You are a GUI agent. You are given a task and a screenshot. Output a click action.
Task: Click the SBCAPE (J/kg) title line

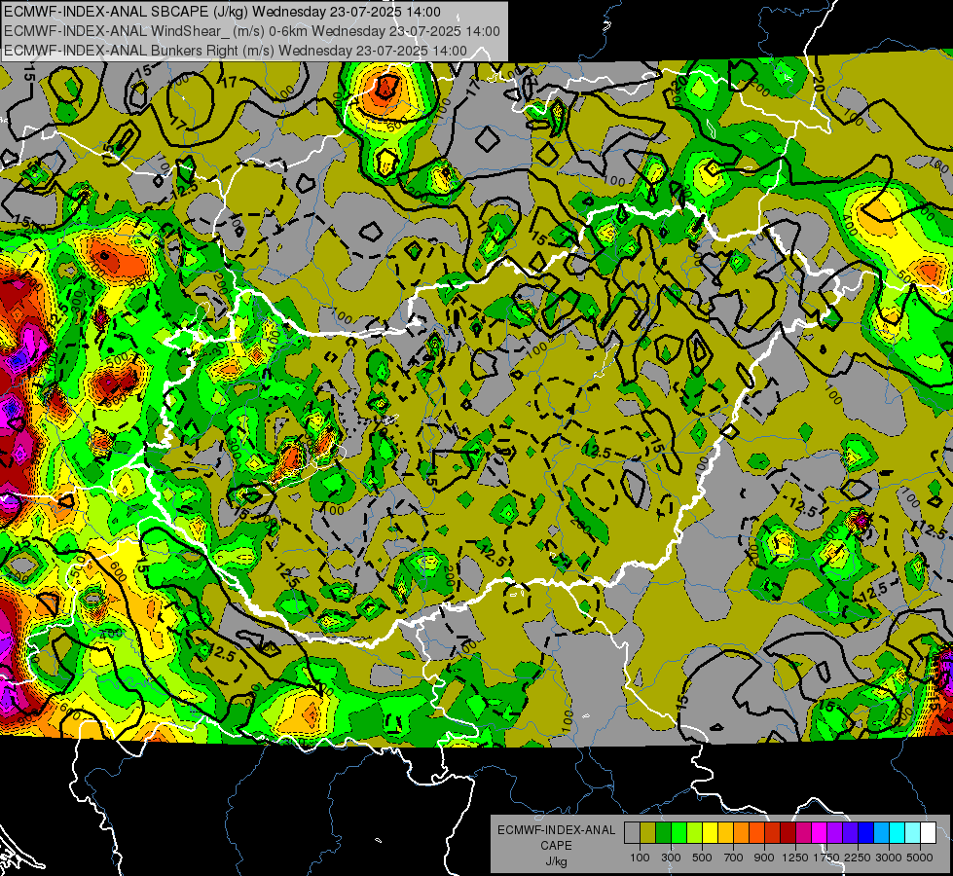pyautogui.click(x=223, y=12)
